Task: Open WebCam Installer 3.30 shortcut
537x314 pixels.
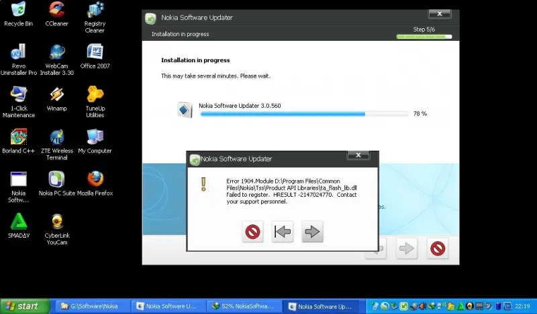Action: point(56,60)
